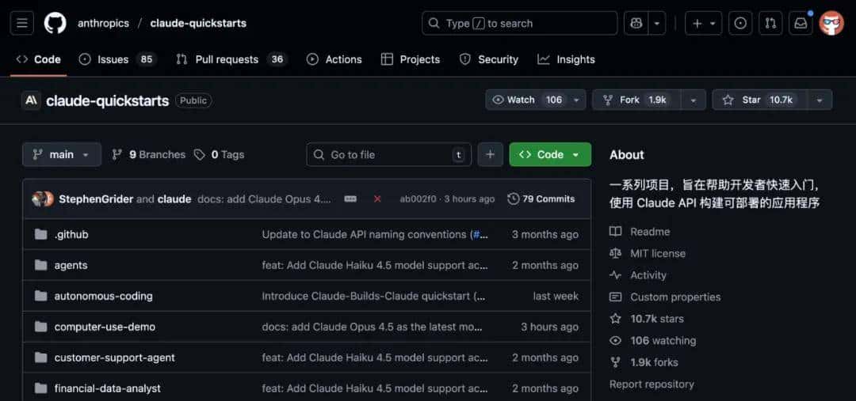856x401 pixels.
Task: Open the .github folder
Action: 71,234
